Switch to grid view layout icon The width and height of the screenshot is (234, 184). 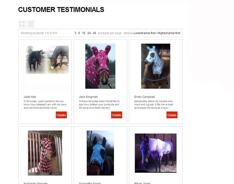coord(22,24)
